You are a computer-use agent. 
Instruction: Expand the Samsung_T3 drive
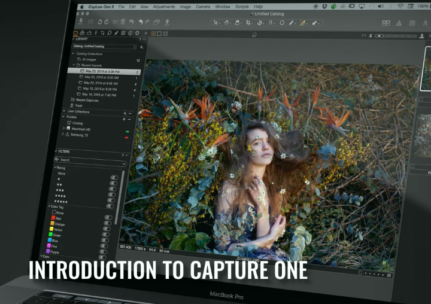(x=63, y=134)
